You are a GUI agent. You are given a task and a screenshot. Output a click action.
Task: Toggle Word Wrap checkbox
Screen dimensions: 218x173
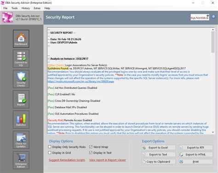pyautogui.click(x=91, y=147)
